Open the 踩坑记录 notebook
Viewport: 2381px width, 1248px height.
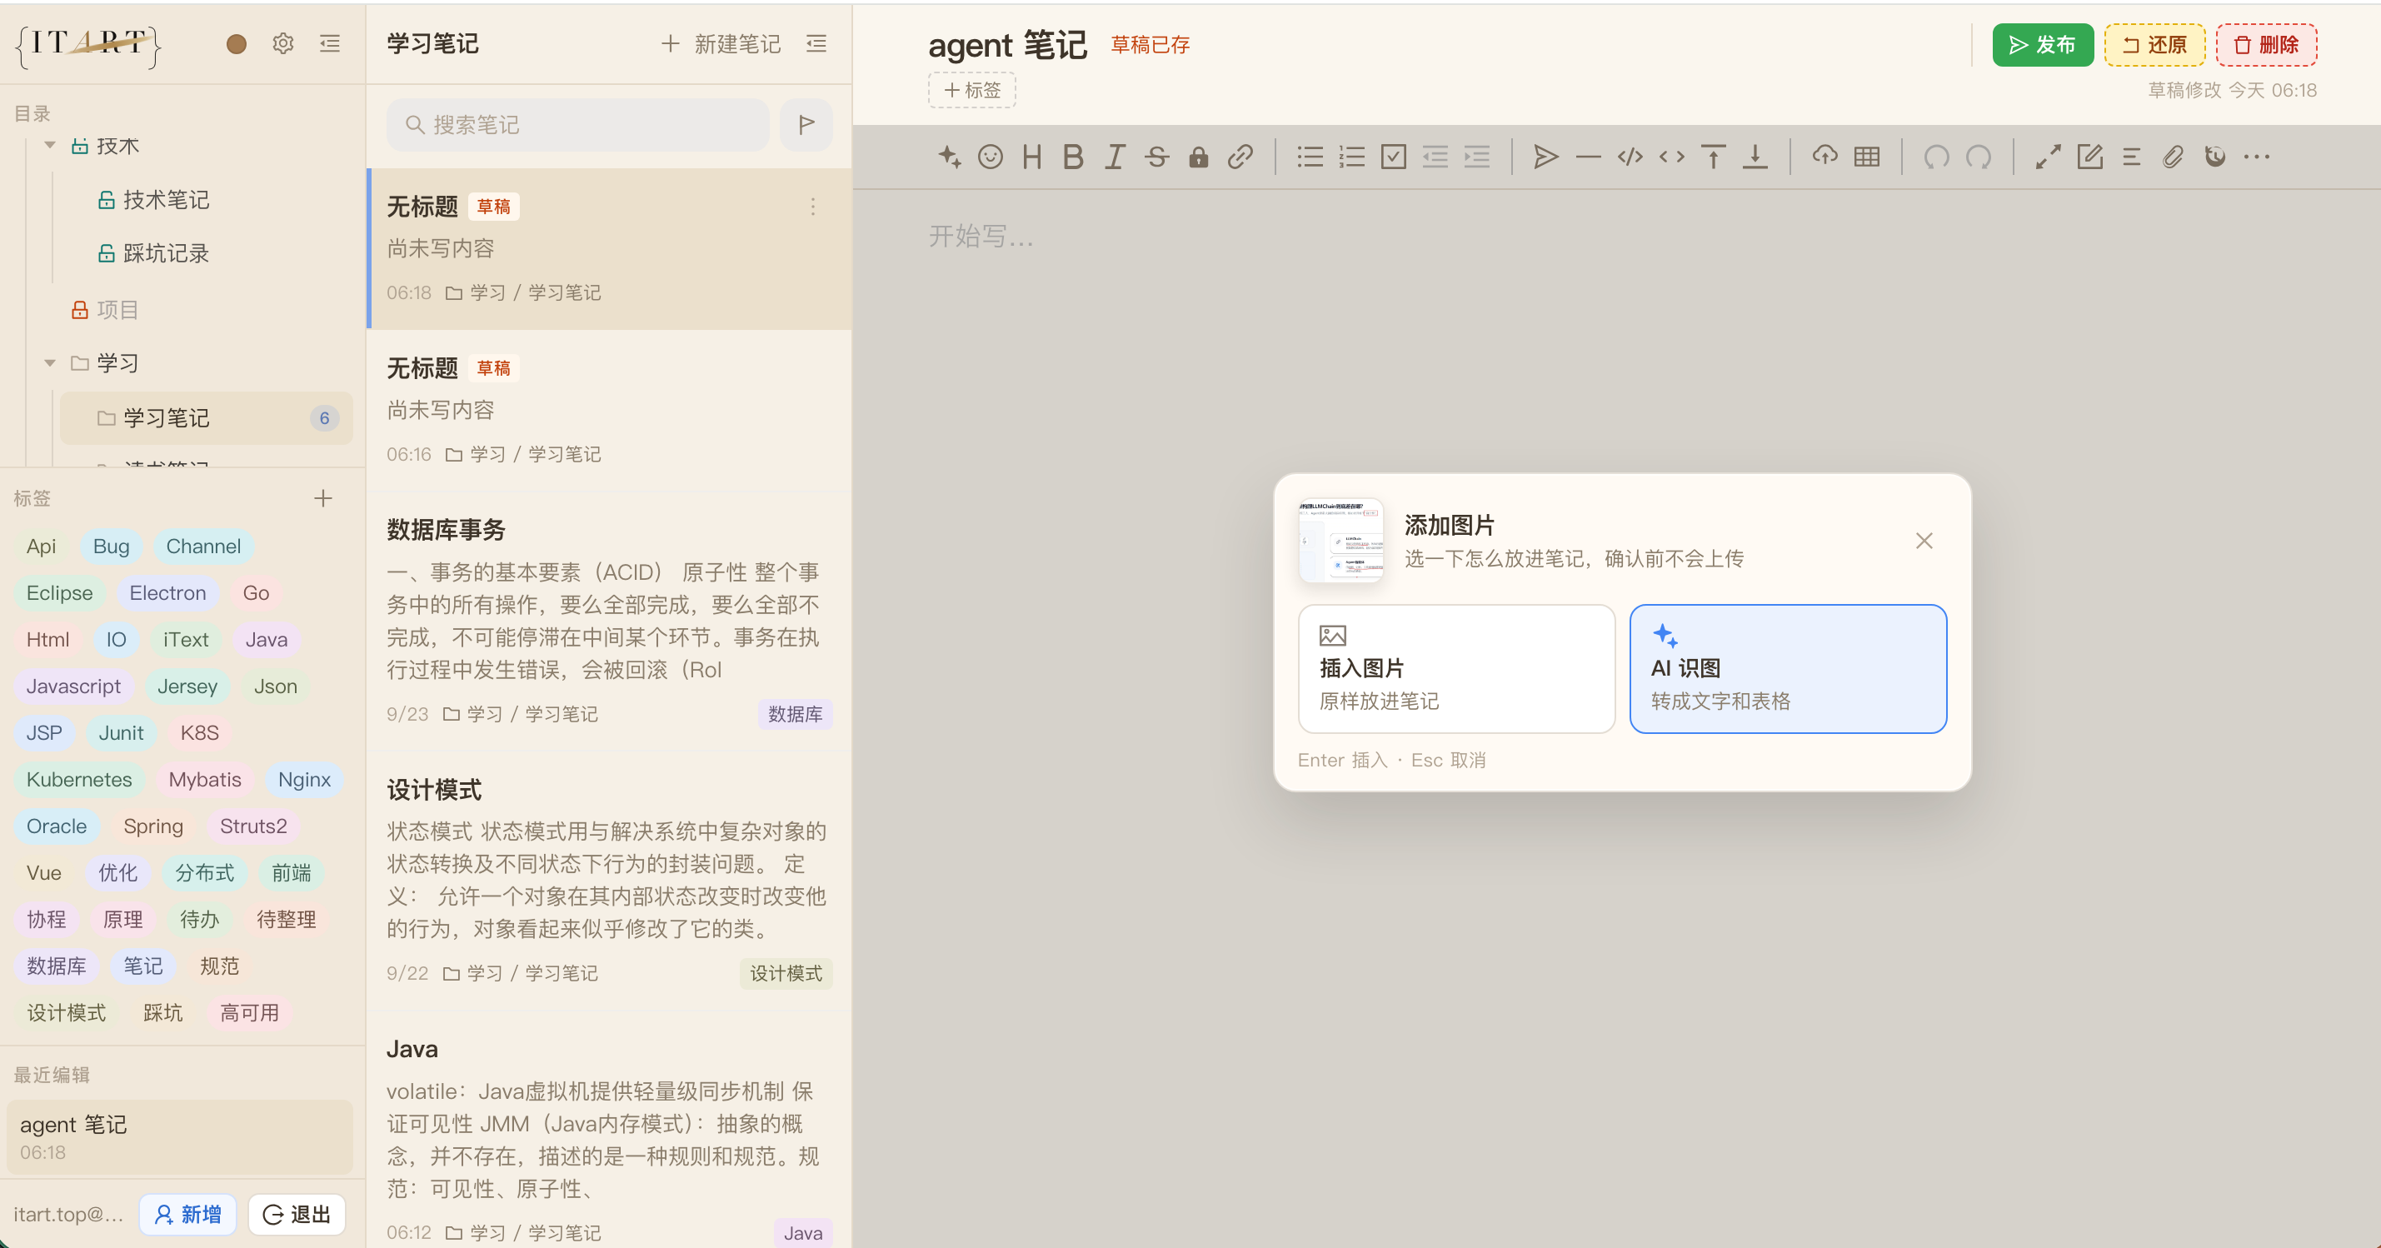pos(167,253)
